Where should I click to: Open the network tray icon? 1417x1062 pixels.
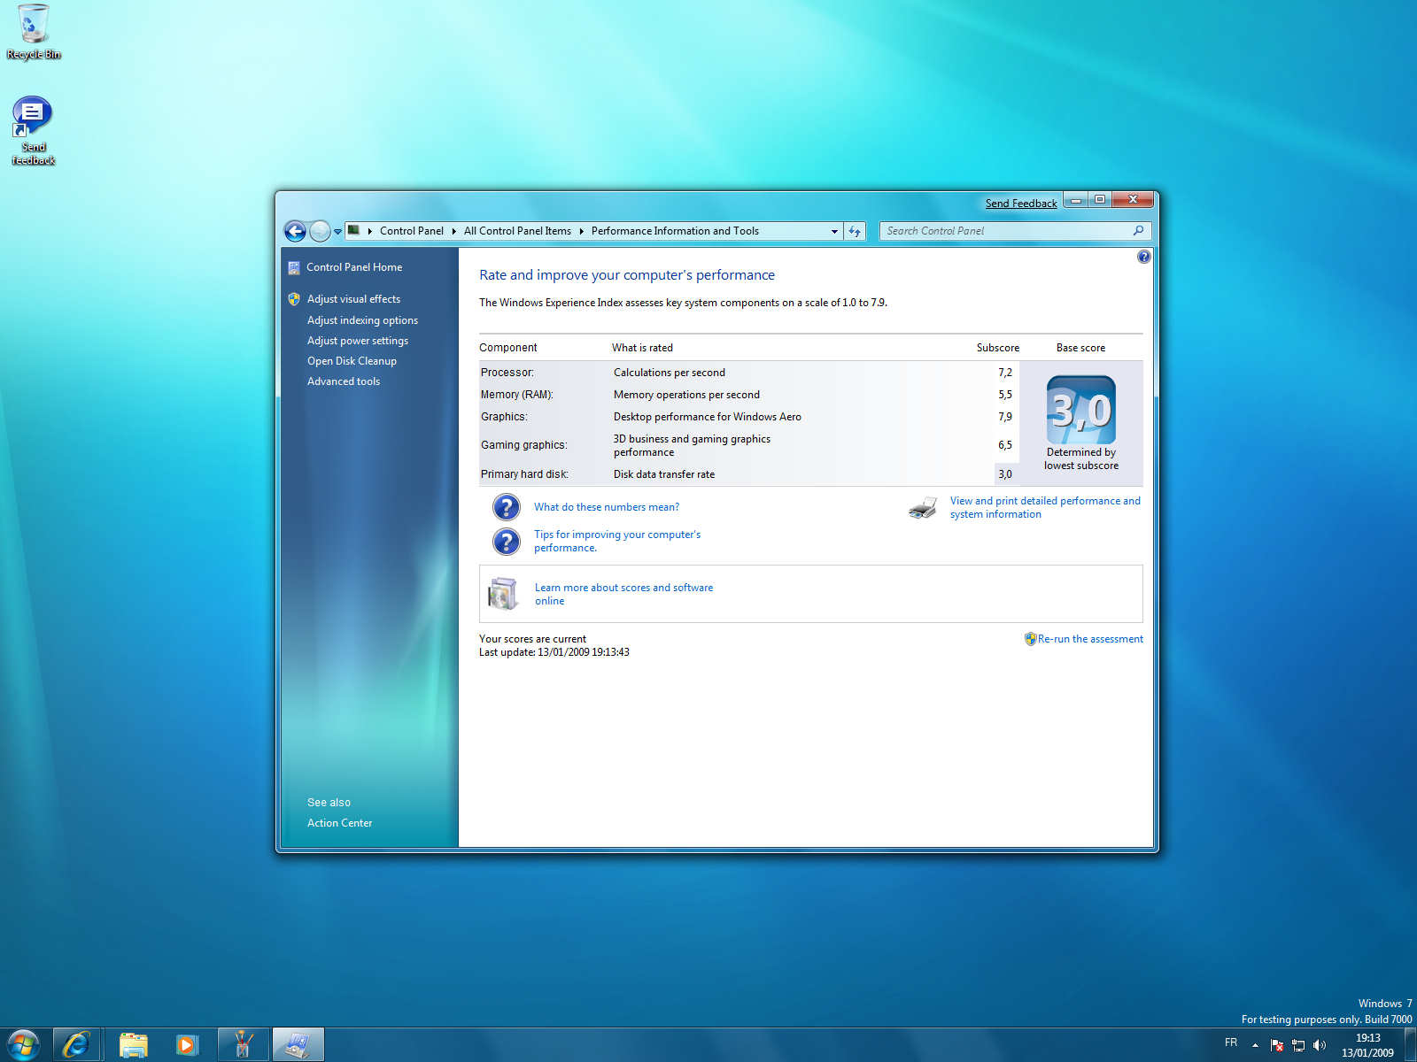click(x=1298, y=1045)
